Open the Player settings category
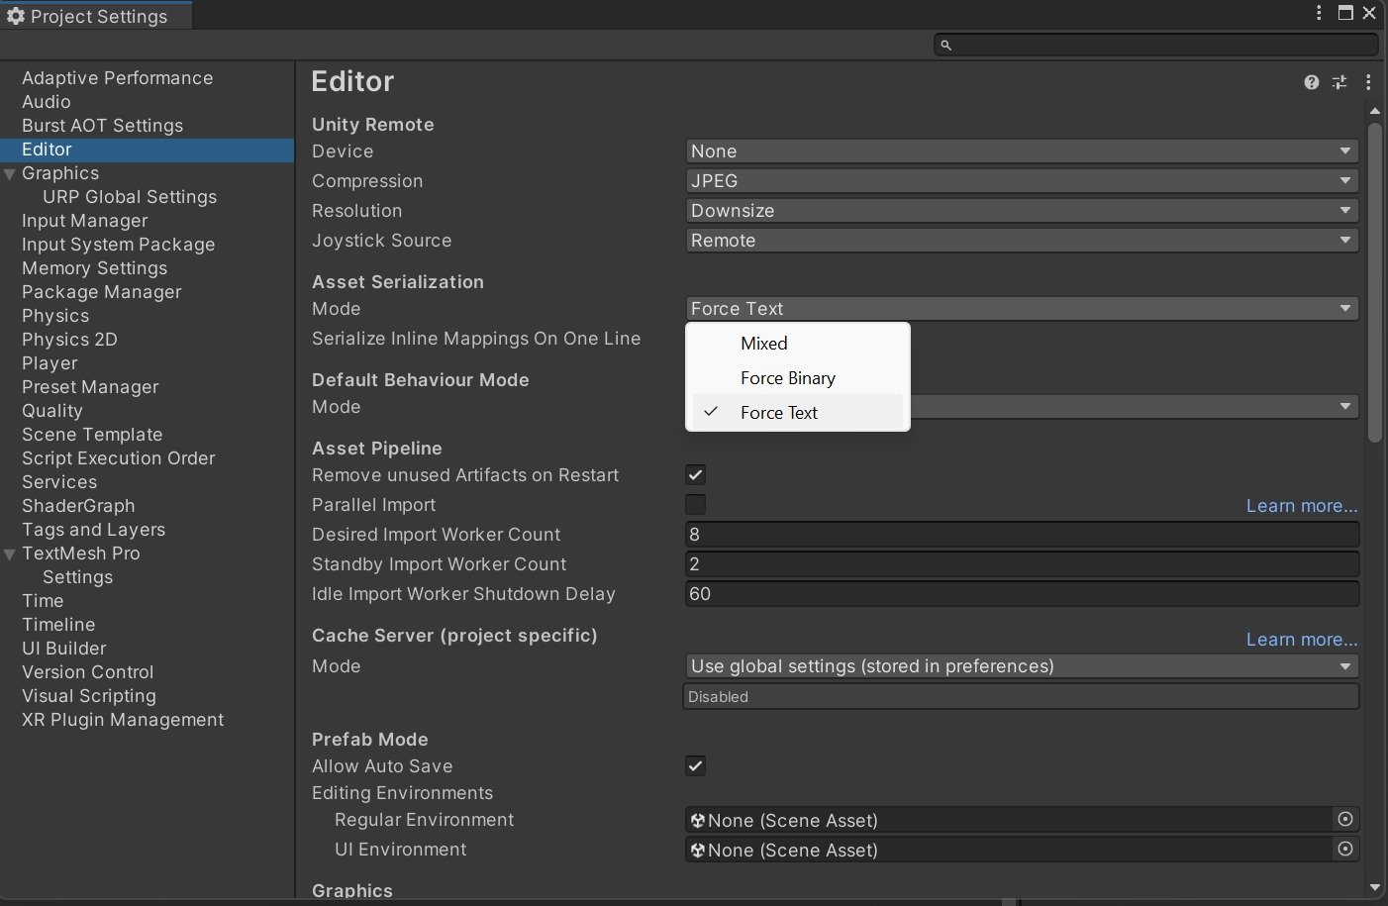1388x906 pixels. coord(50,363)
